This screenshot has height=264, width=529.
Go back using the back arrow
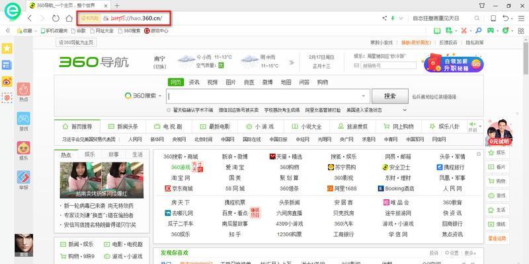click(30, 18)
